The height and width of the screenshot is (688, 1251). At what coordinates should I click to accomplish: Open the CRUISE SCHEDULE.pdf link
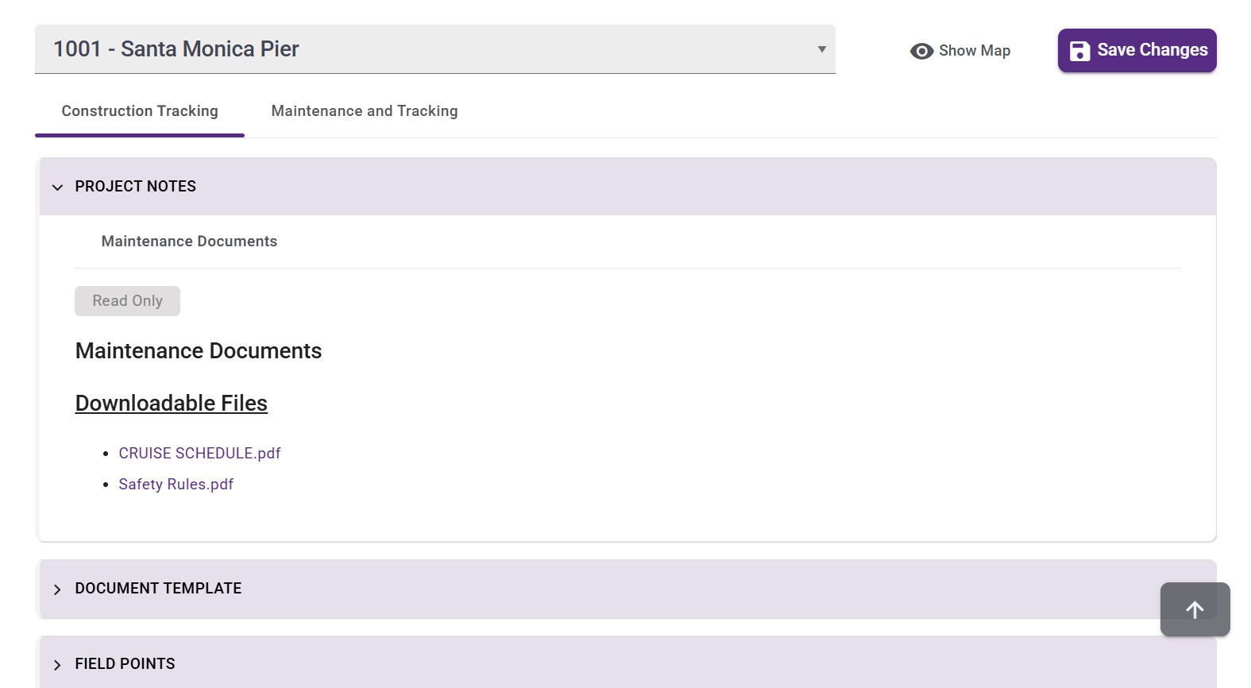click(199, 454)
